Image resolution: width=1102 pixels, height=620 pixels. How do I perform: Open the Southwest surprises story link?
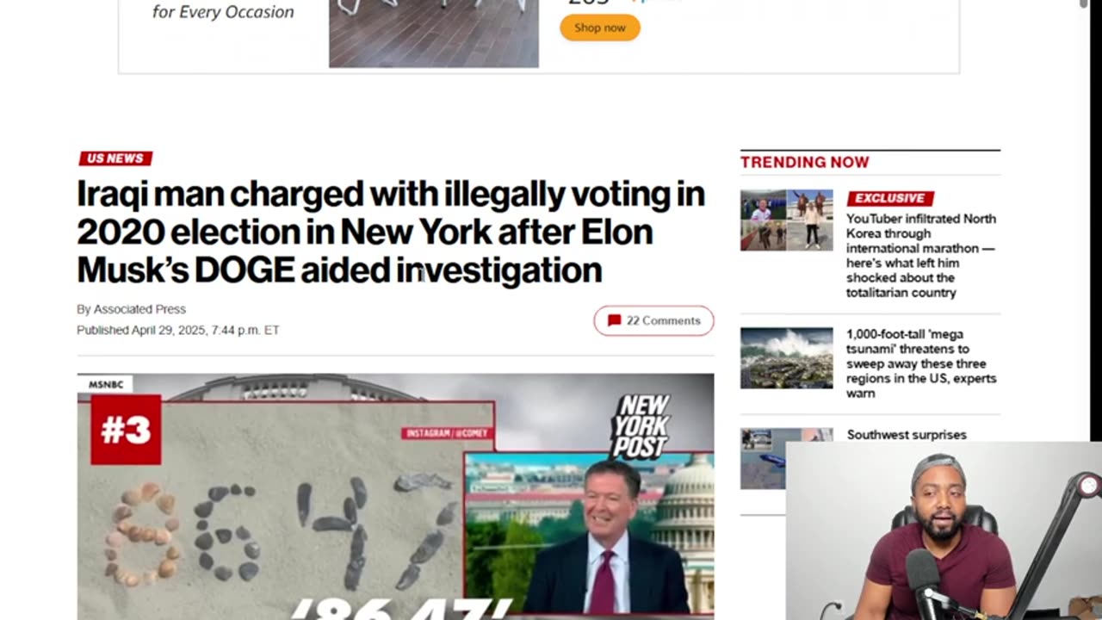click(x=907, y=435)
